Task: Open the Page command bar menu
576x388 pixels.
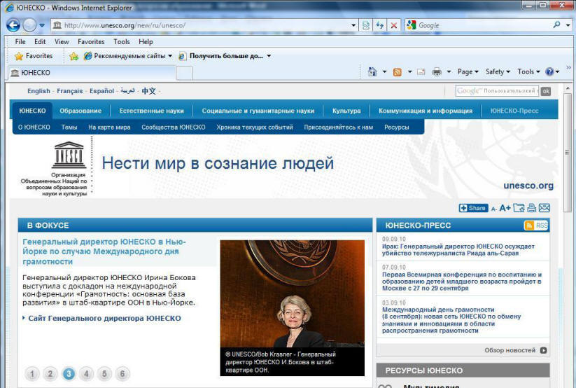Action: [468, 71]
